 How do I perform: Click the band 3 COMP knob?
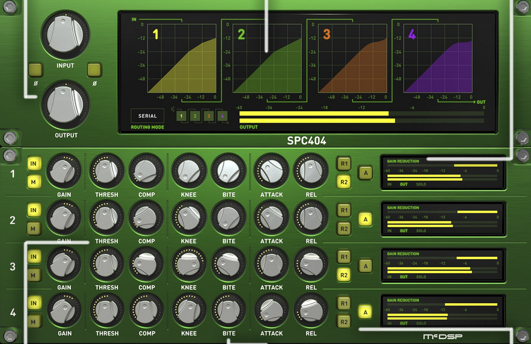(x=146, y=264)
